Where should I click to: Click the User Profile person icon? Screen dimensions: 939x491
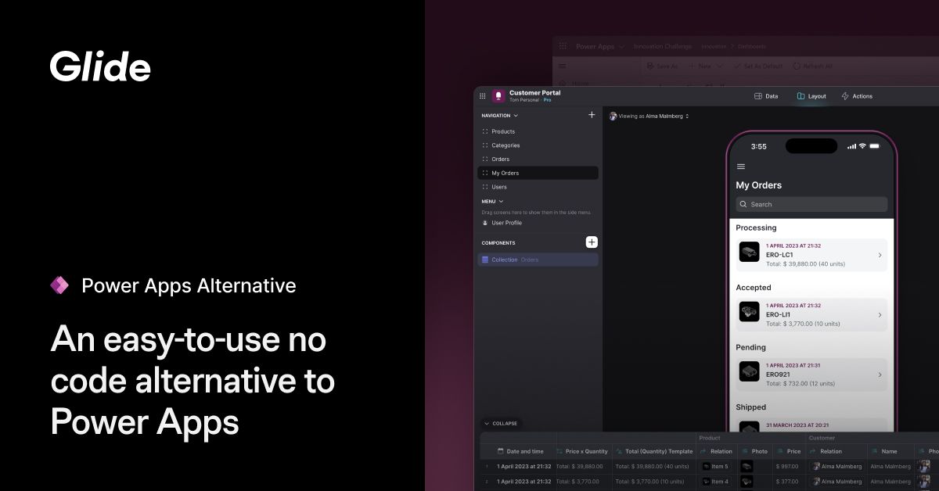[485, 223]
